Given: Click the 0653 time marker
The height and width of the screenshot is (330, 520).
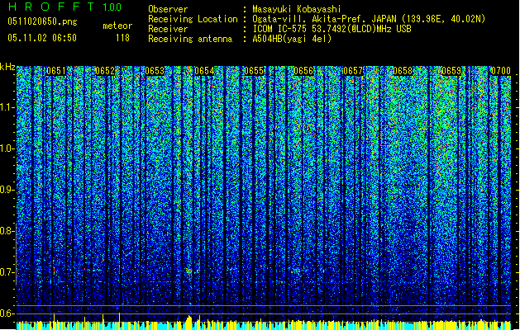Looking at the screenshot, I should tap(155, 71).
